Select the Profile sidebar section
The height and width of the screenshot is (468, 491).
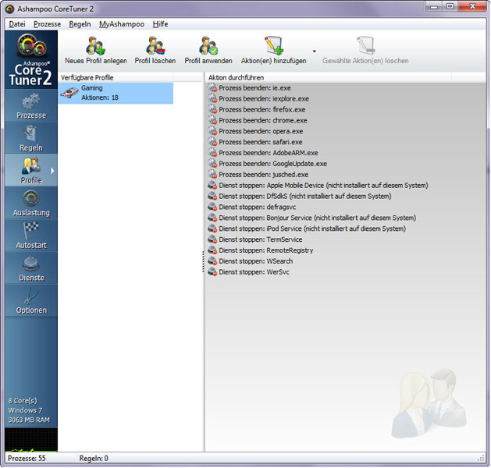point(31,170)
